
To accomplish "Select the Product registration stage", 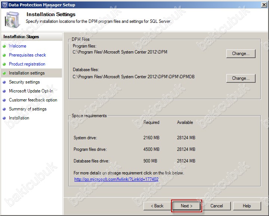I will click(x=27, y=64).
